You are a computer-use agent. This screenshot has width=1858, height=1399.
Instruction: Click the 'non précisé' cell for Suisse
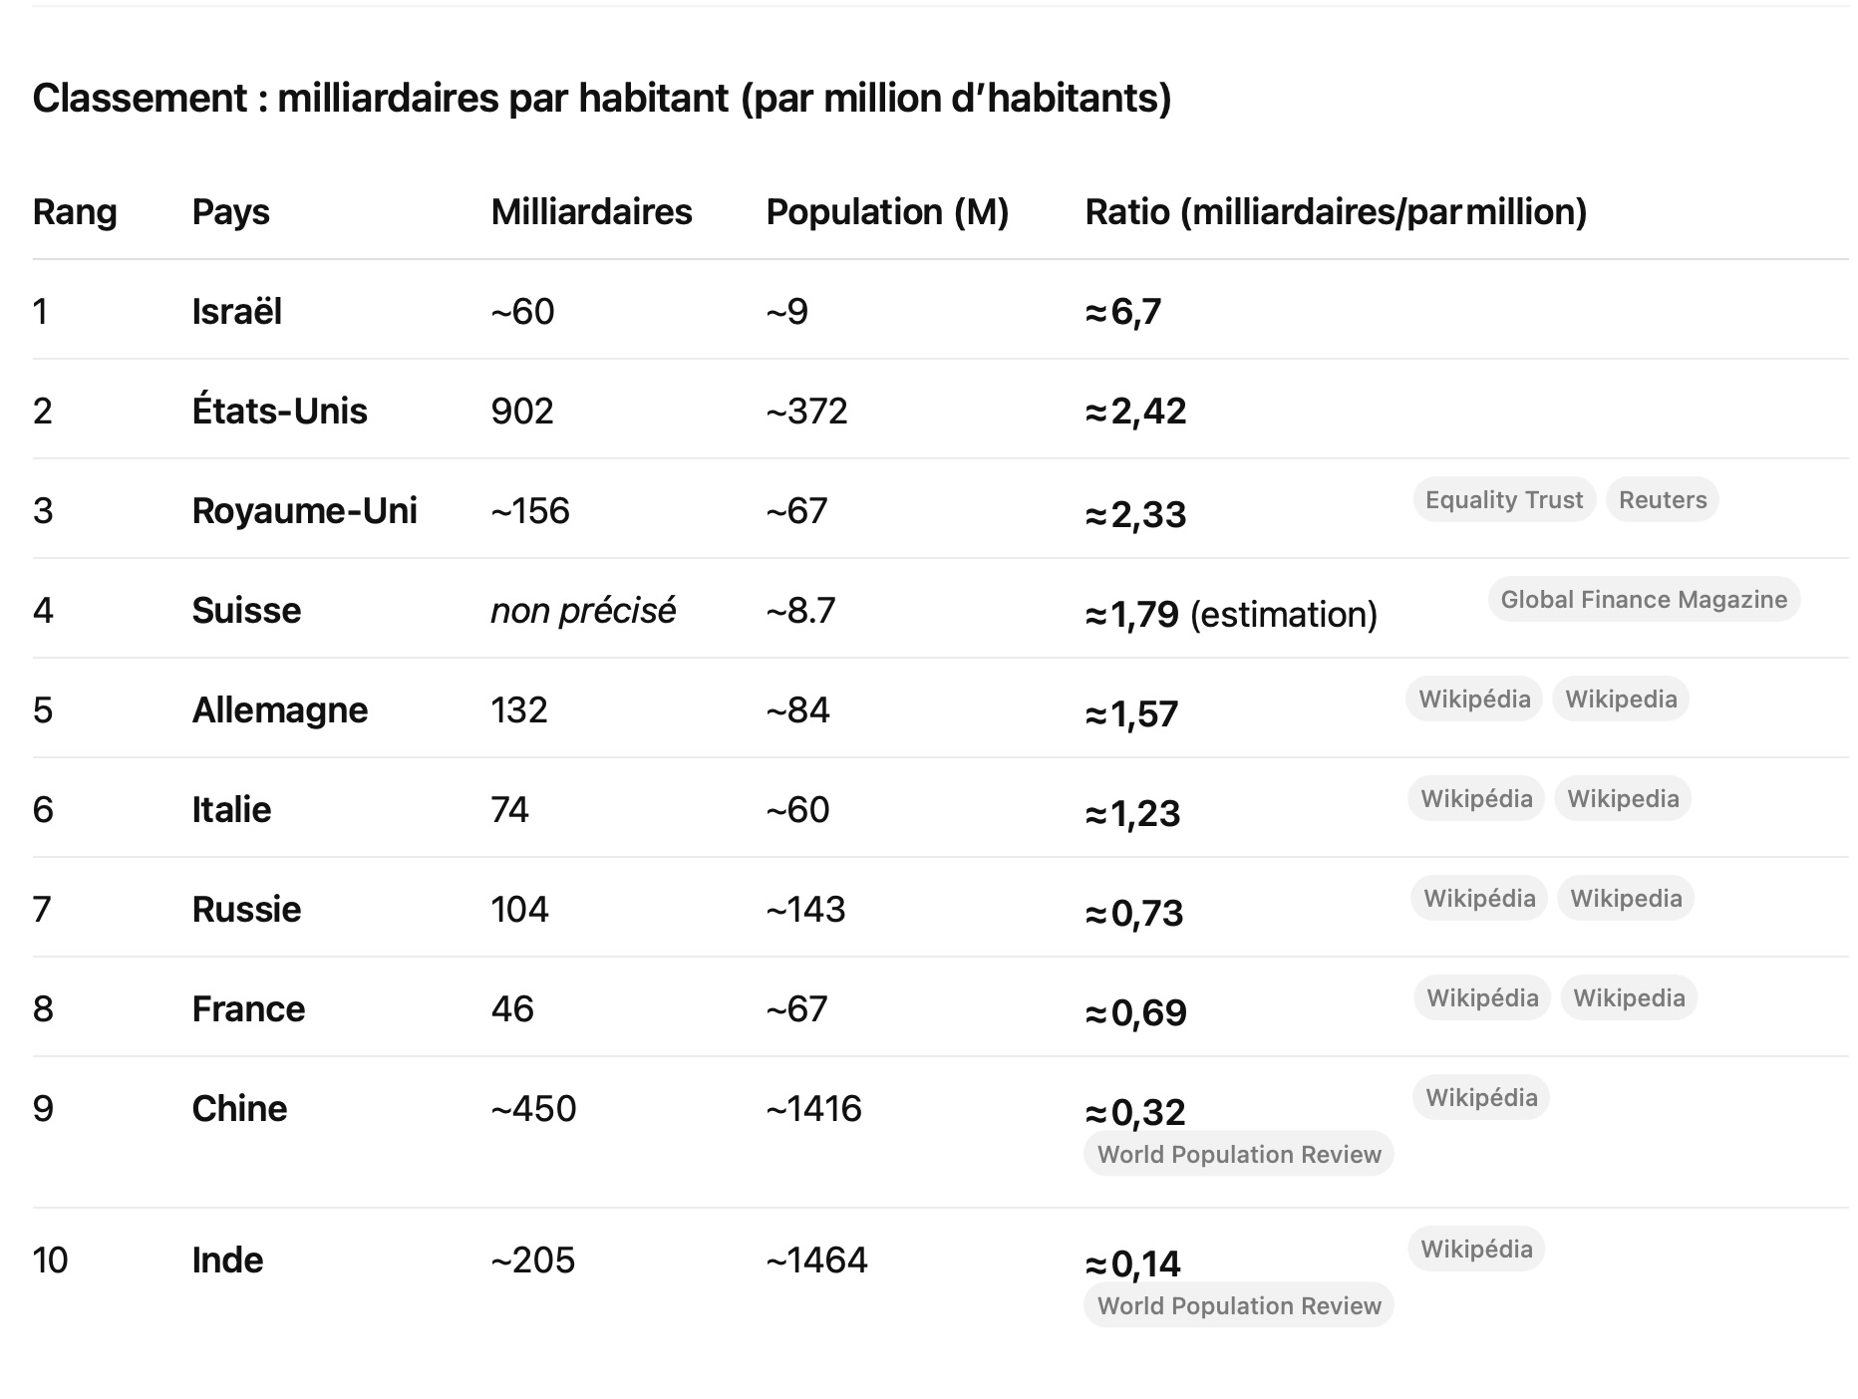(582, 611)
